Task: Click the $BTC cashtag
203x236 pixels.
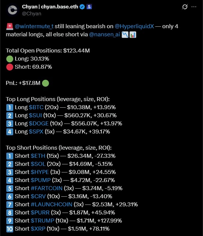Action: [x=36, y=107]
